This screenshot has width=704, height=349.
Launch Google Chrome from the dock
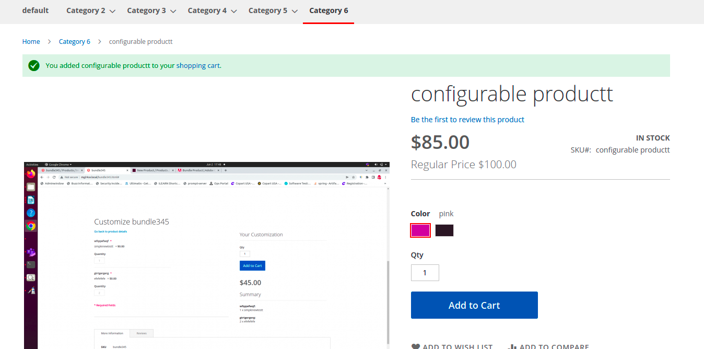pos(31,226)
